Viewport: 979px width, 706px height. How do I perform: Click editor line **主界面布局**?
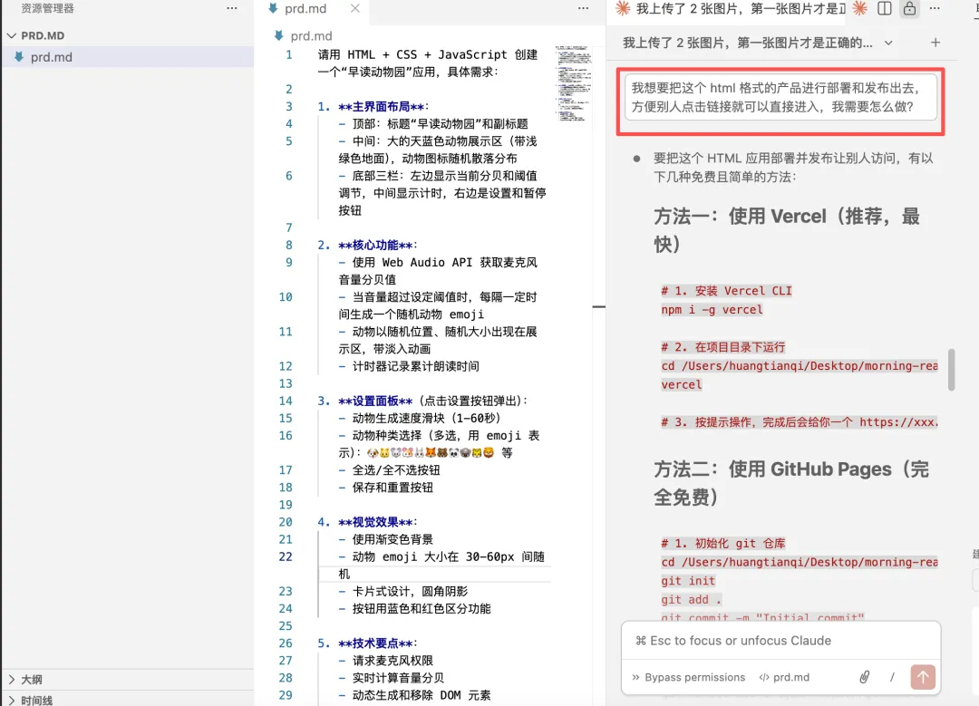pos(373,106)
